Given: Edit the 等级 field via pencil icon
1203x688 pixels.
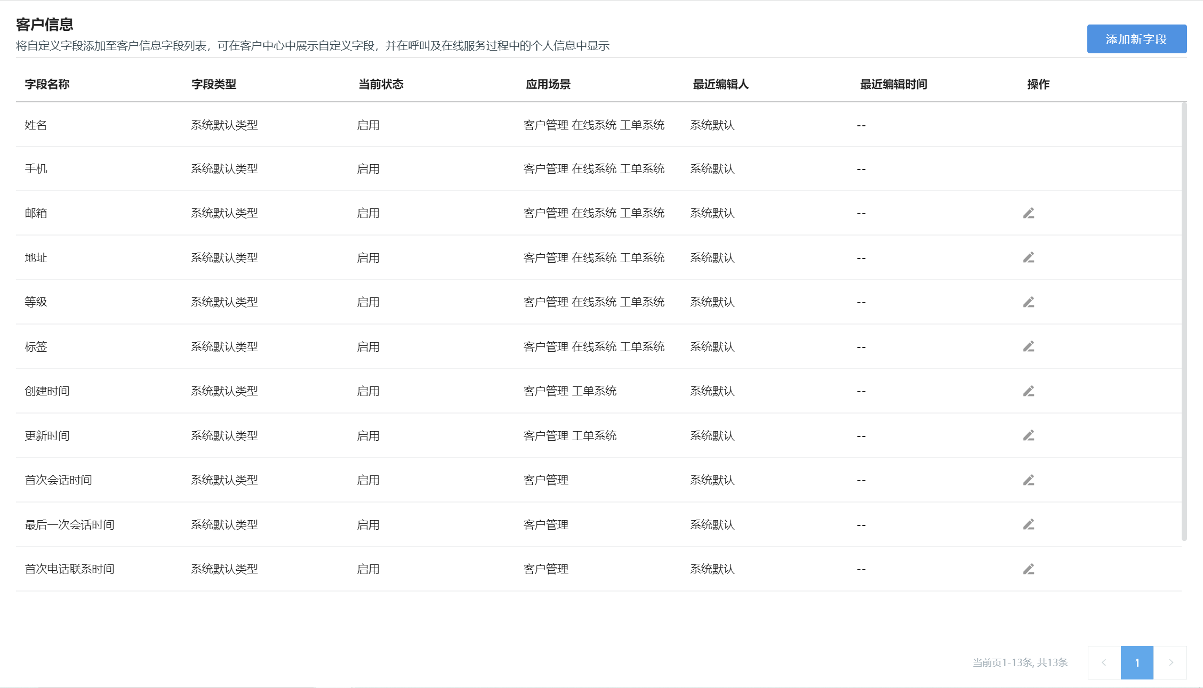Looking at the screenshot, I should click(x=1029, y=302).
